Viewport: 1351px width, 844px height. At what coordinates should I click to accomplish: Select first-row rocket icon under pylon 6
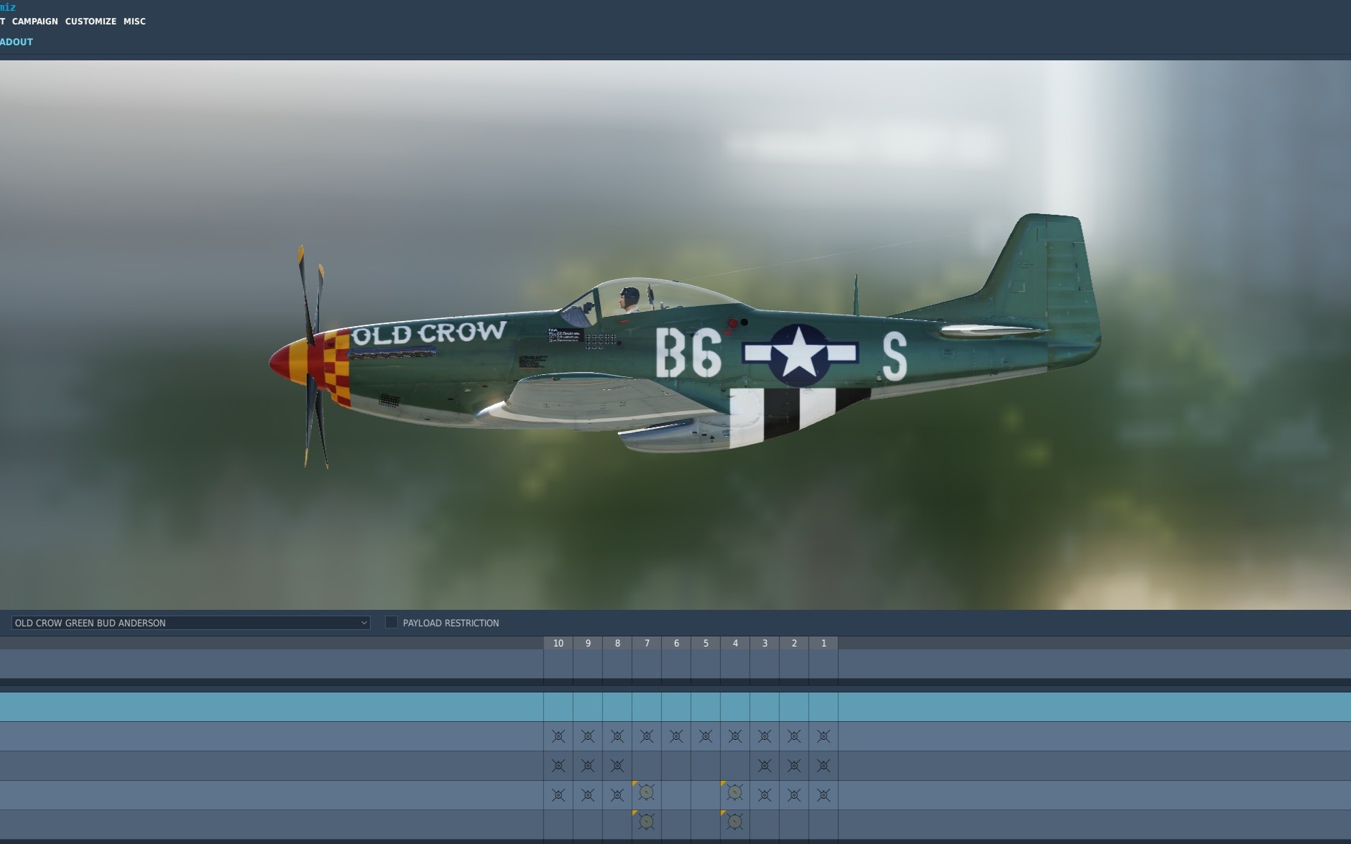point(676,736)
